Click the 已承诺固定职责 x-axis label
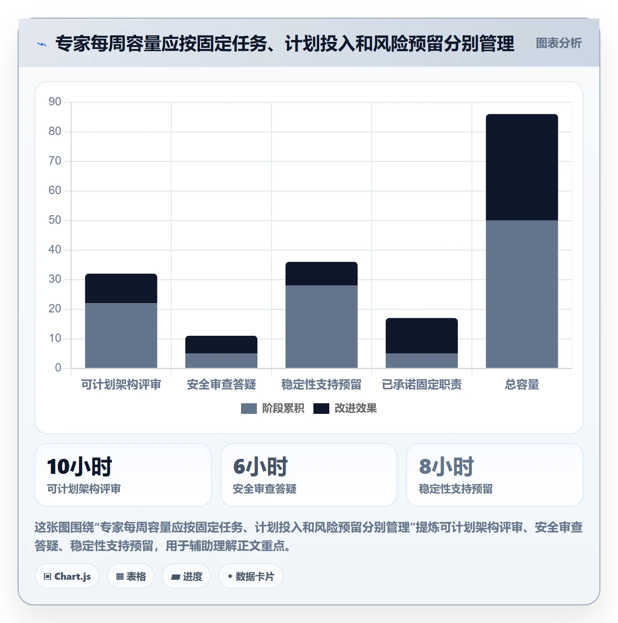The height and width of the screenshot is (623, 618). pyautogui.click(x=422, y=385)
